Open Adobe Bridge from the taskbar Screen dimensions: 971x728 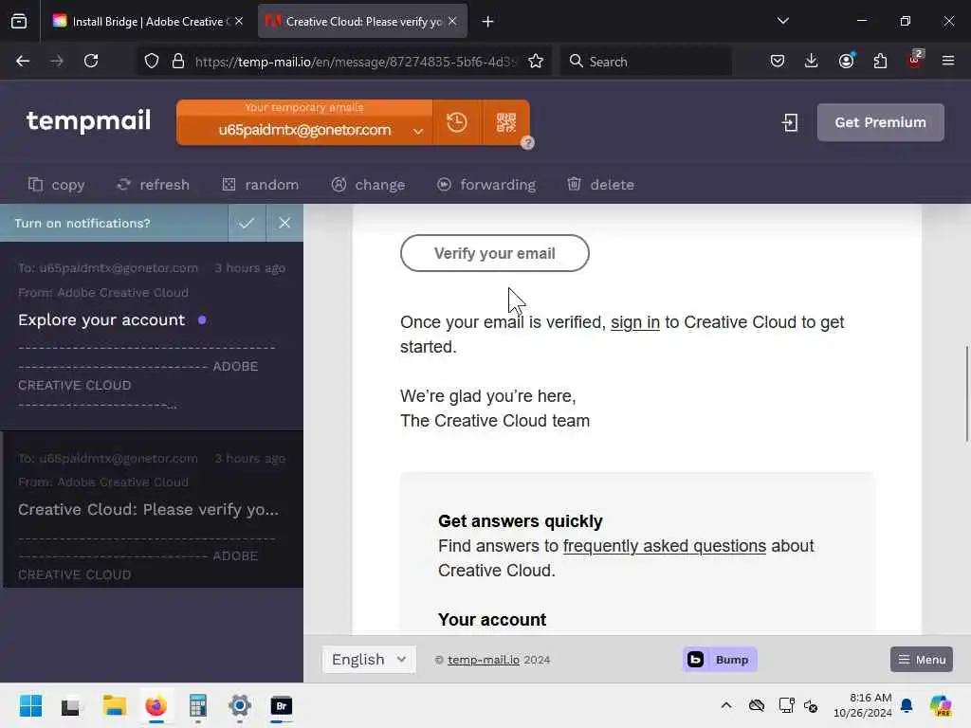(281, 705)
